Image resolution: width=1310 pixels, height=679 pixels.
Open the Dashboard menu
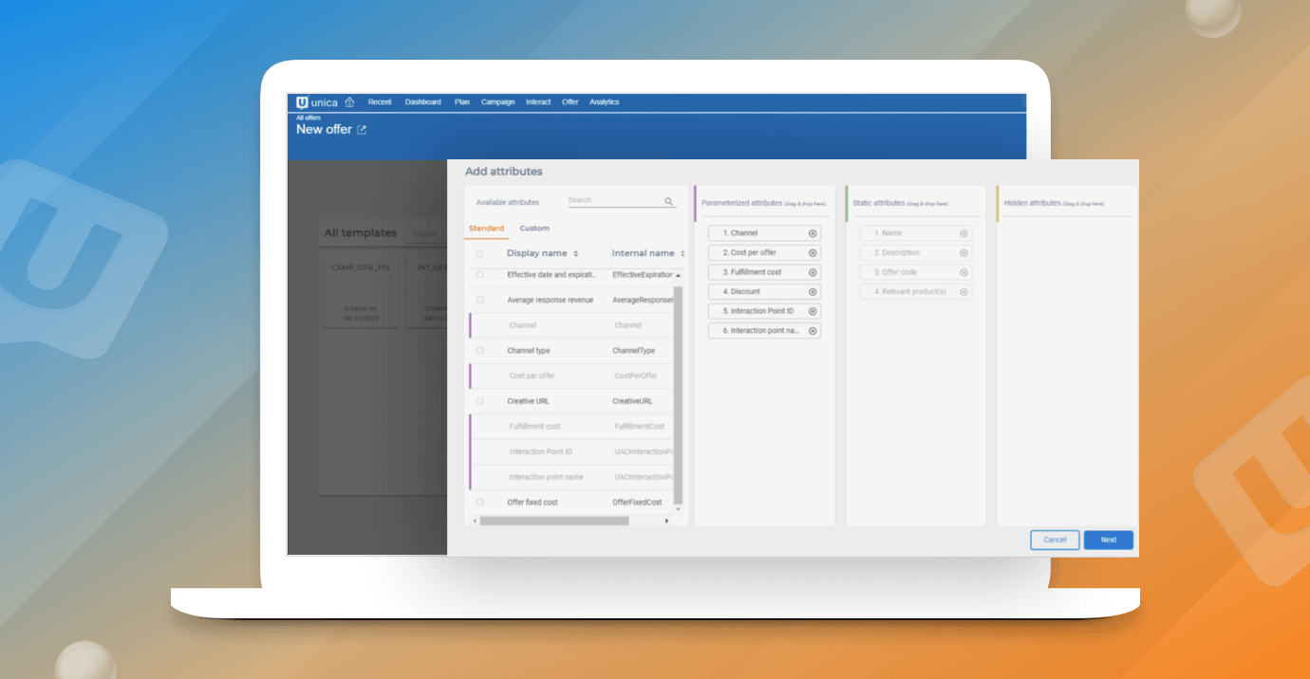coord(423,102)
